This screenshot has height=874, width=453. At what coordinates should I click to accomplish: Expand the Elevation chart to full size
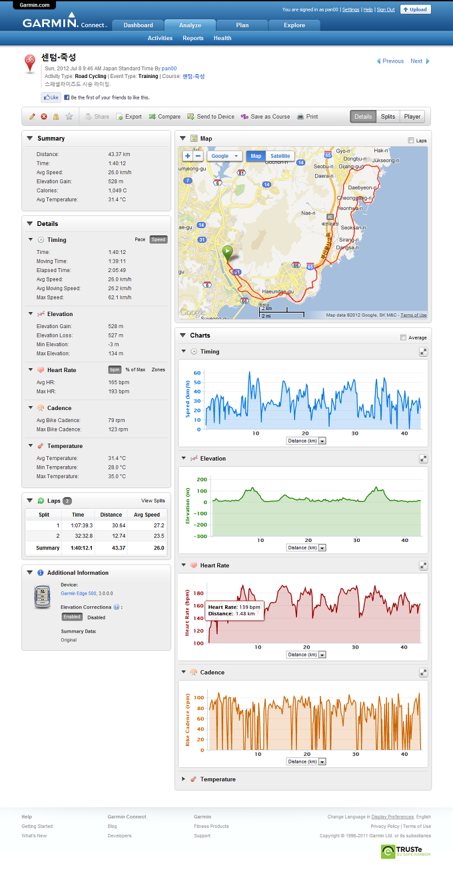[423, 459]
